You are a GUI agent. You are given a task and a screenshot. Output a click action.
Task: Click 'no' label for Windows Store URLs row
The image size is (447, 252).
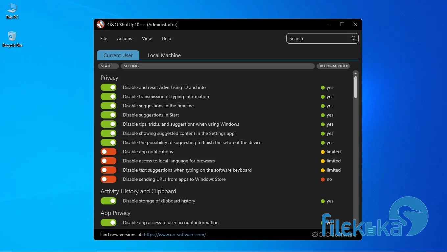coord(329,179)
